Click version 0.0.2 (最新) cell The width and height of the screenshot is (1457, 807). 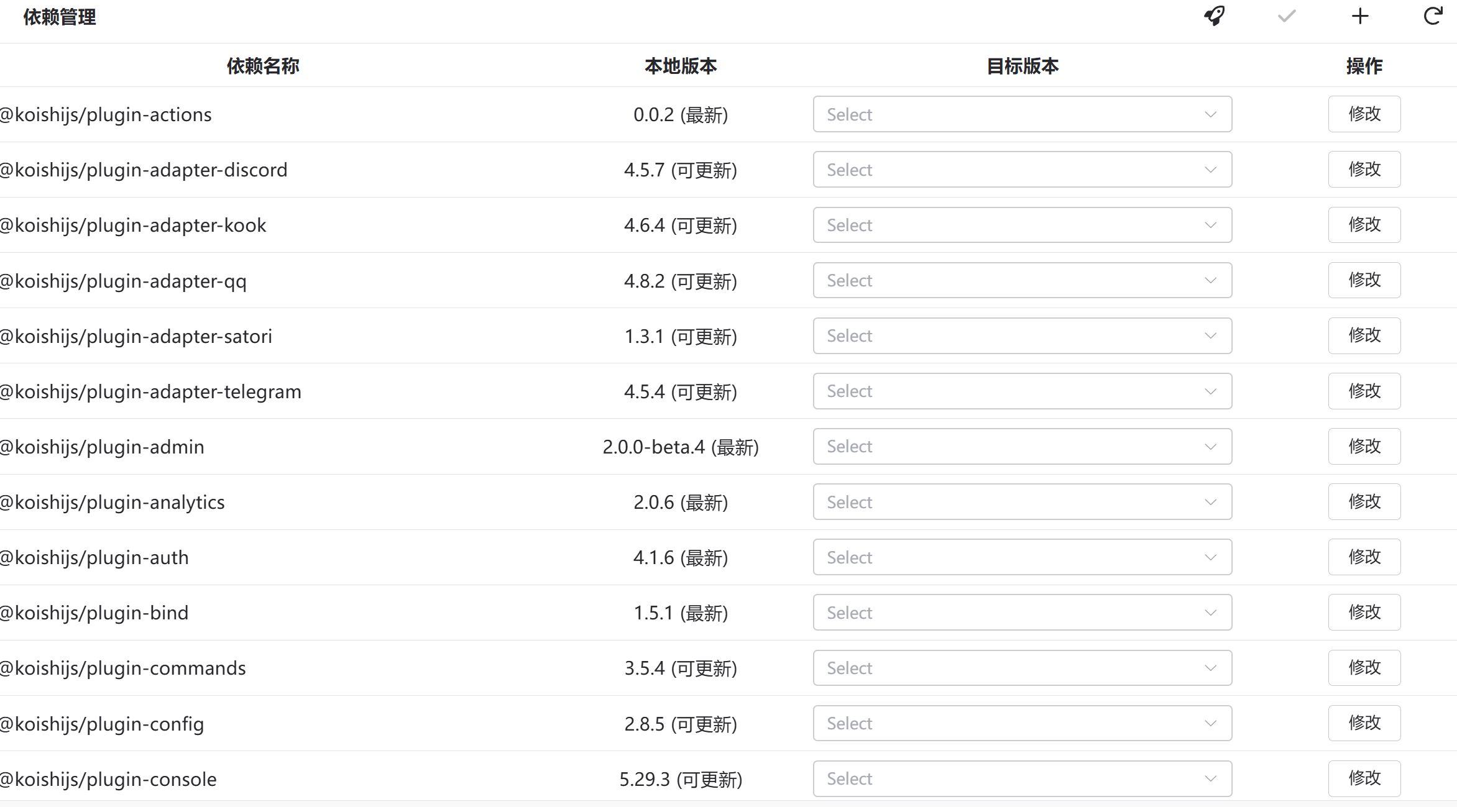click(681, 115)
